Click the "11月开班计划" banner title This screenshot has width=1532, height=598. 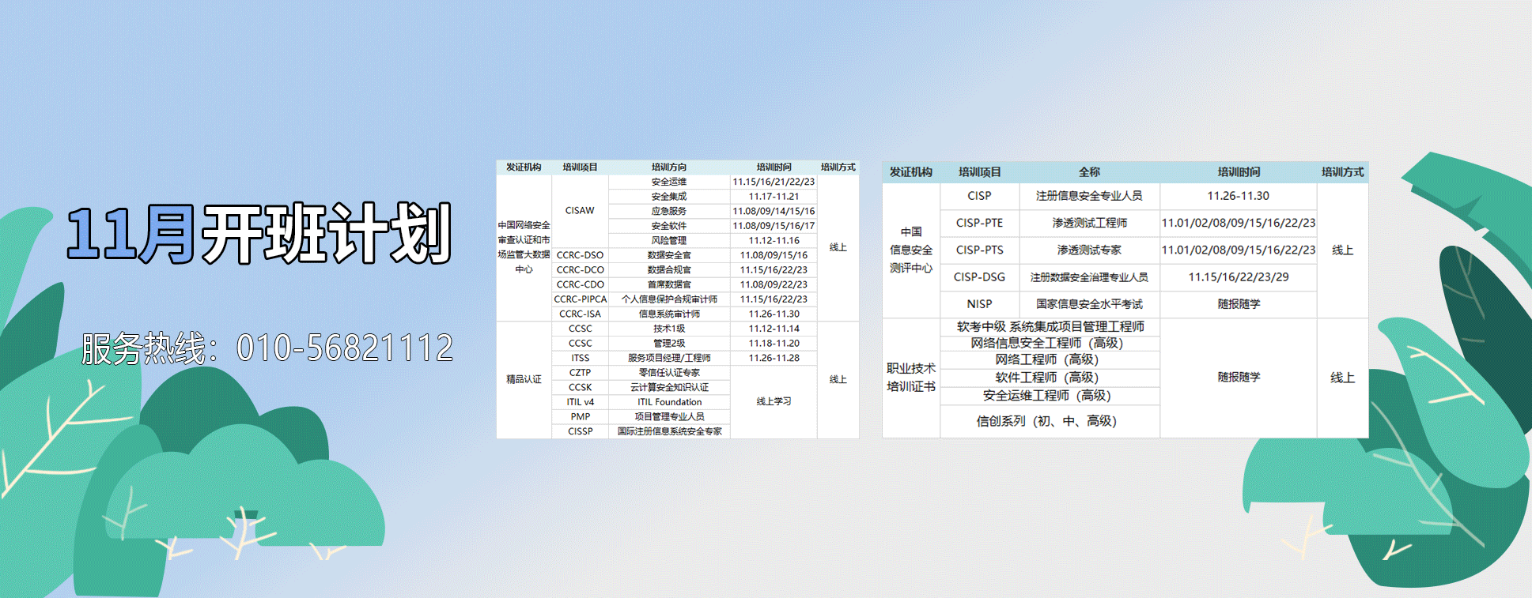259,233
